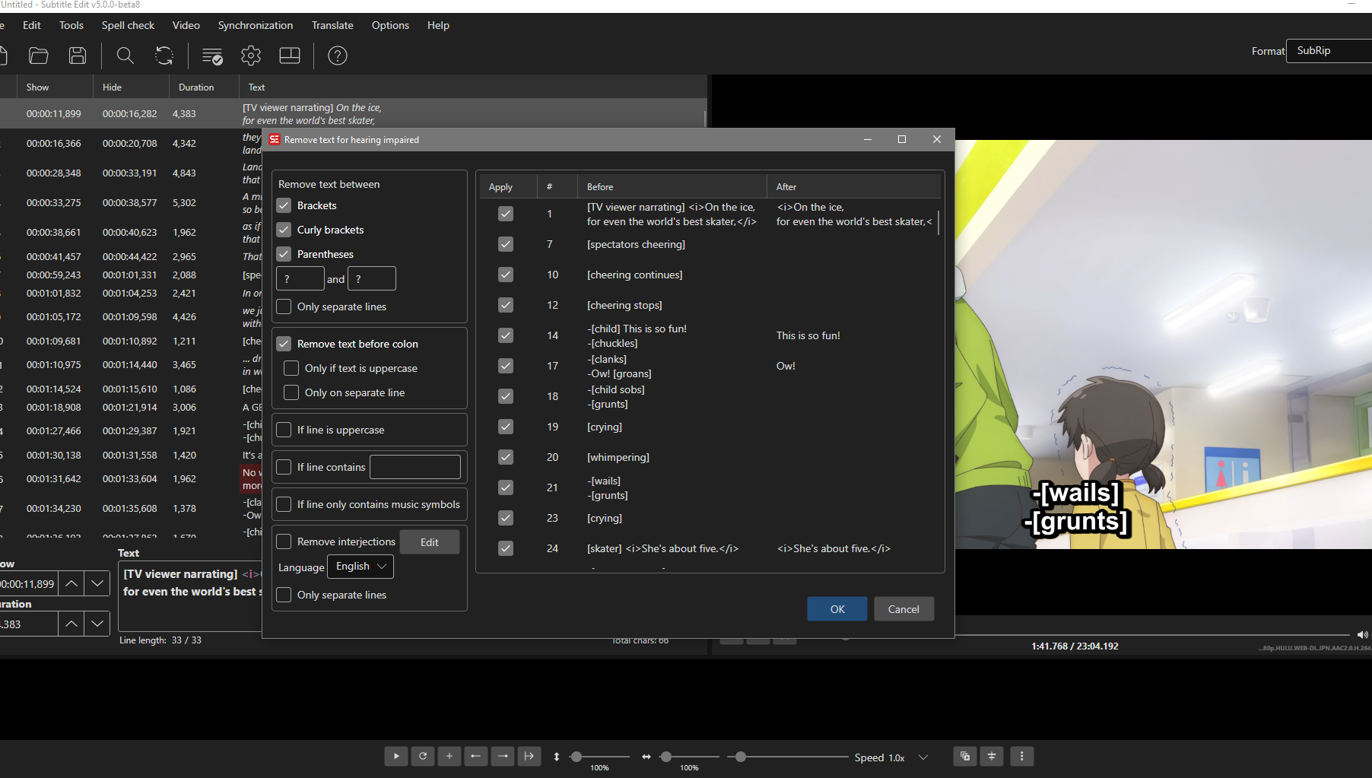The width and height of the screenshot is (1372, 778).
Task: Enable If line is uppercase
Action: [x=284, y=430]
